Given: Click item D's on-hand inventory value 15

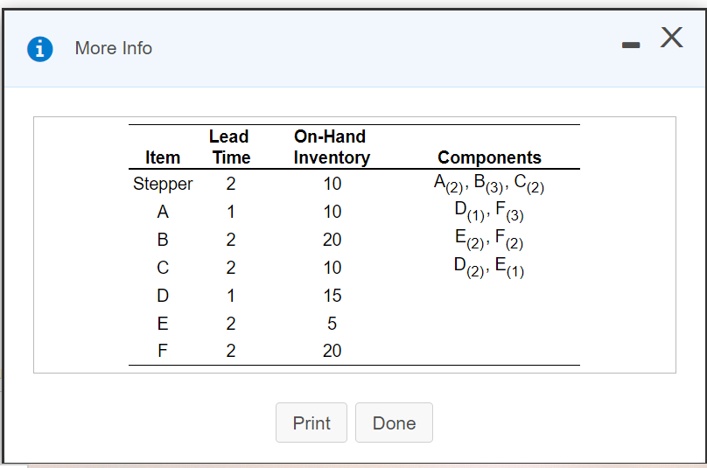Looking at the screenshot, I should pyautogui.click(x=332, y=296).
